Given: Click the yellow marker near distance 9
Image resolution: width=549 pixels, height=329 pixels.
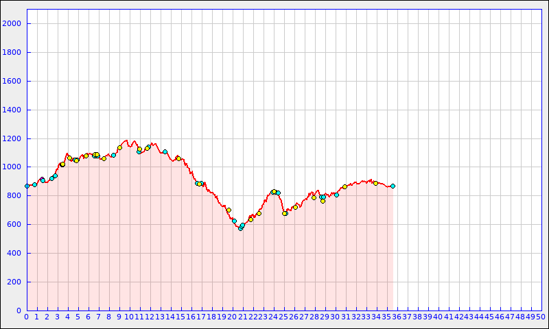Looking at the screenshot, I should [119, 147].
